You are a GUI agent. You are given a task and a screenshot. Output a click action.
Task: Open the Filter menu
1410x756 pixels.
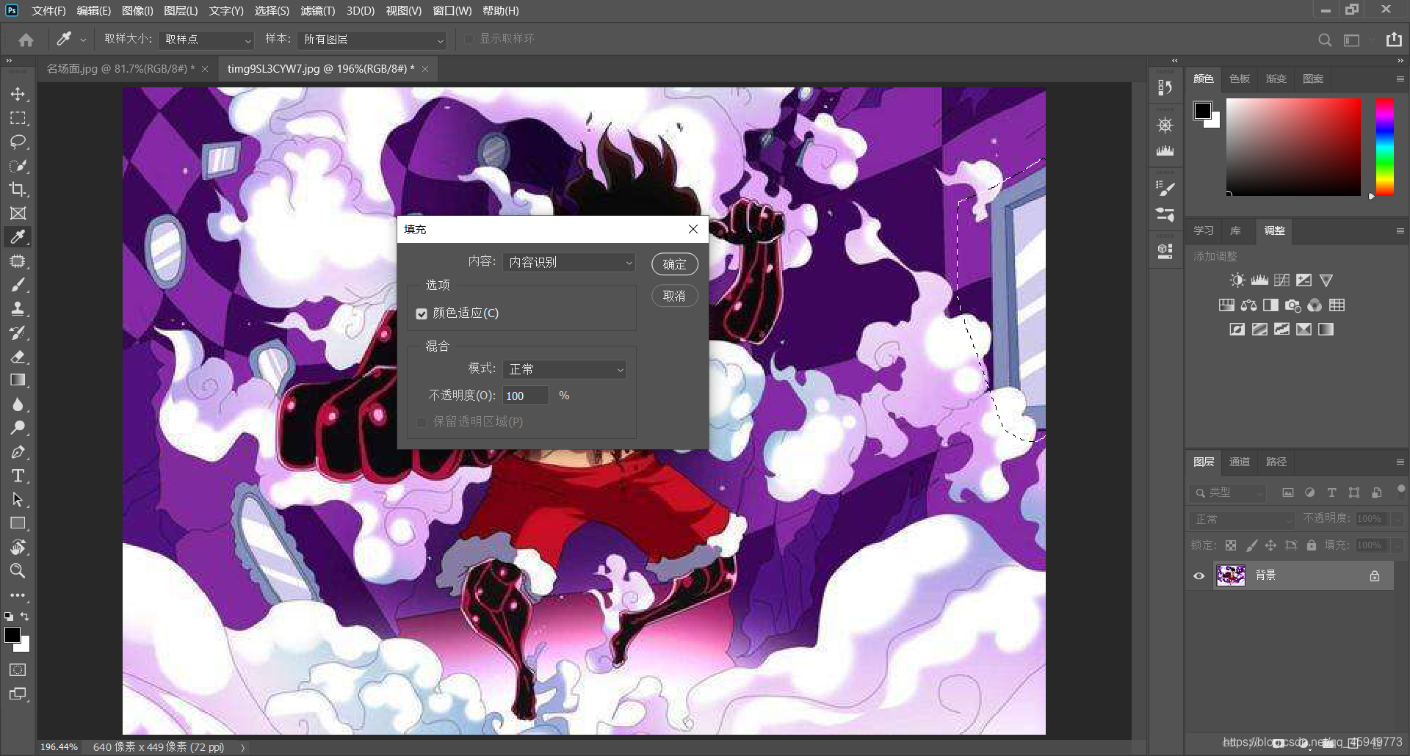(317, 11)
